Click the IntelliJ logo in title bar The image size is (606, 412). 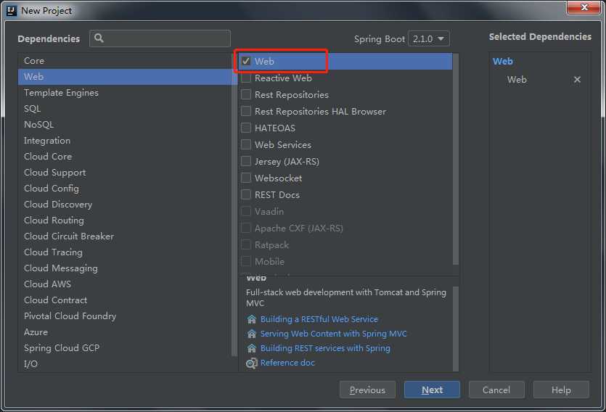pos(12,10)
